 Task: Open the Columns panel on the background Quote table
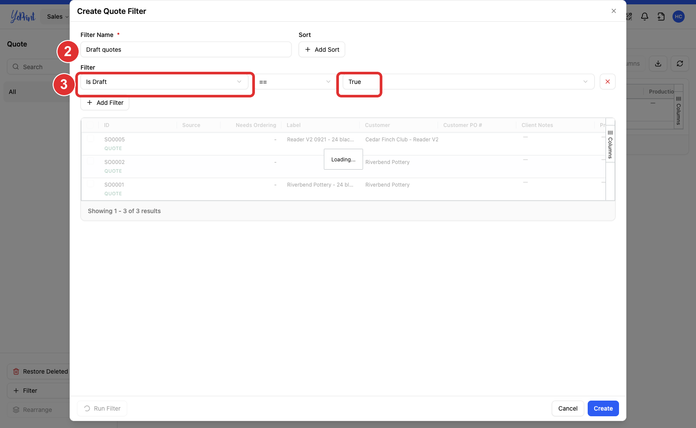tap(679, 111)
